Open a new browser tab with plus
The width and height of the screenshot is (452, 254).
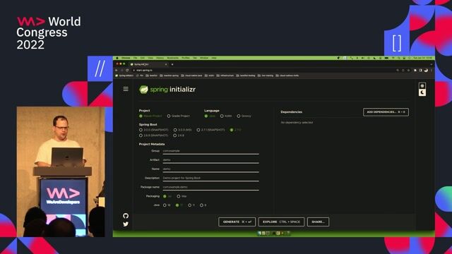coord(172,64)
